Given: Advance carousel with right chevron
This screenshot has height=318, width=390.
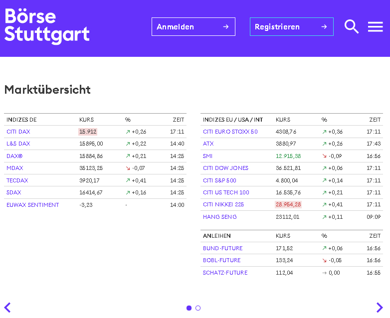Looking at the screenshot, I should point(380,308).
